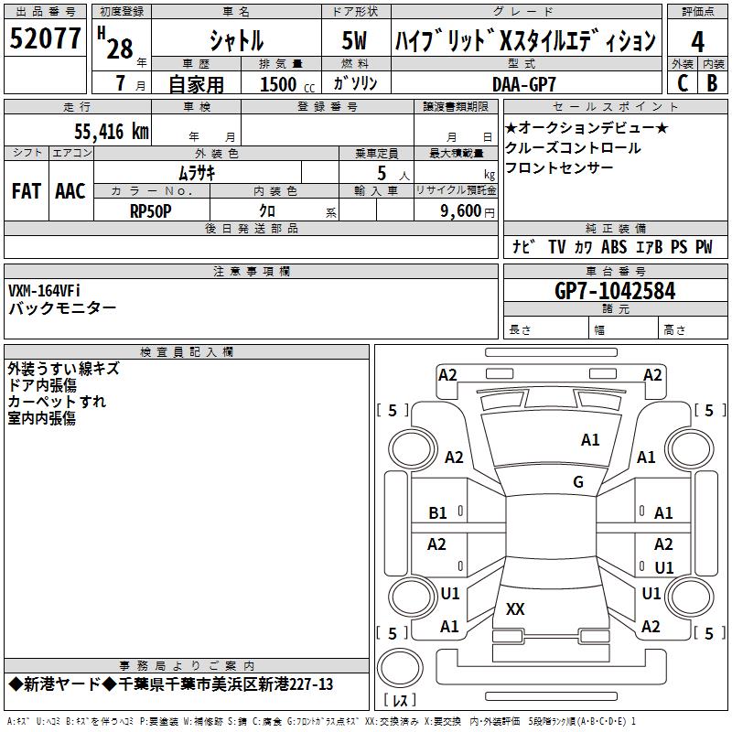
Task: Select the exterior grade C cell
Action: [x=683, y=83]
